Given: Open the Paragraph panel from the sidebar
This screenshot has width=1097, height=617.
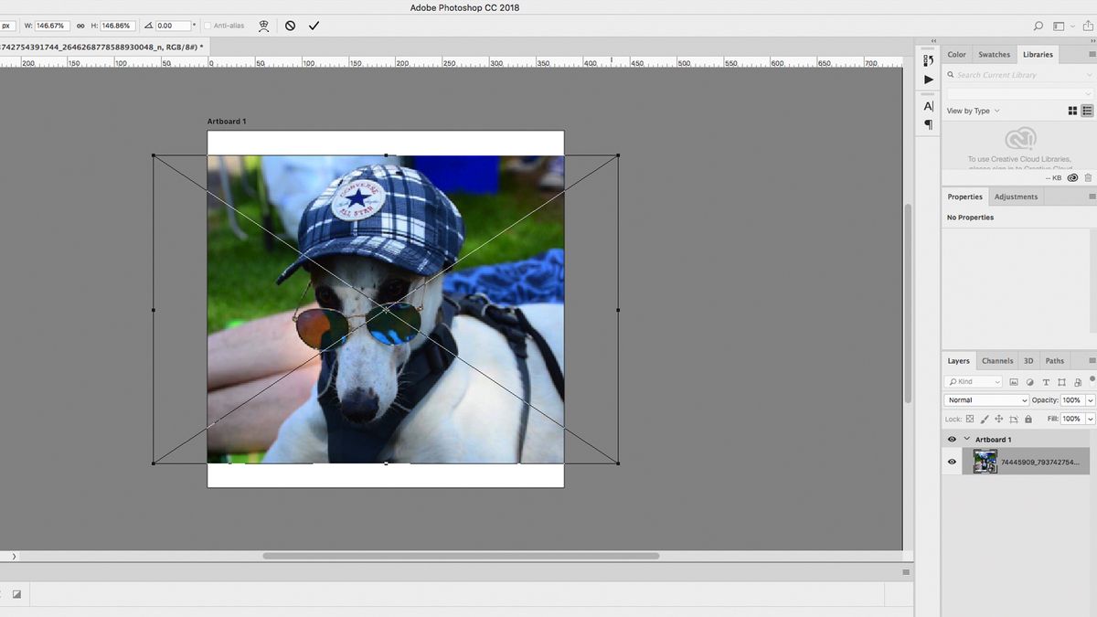Looking at the screenshot, I should (x=928, y=124).
